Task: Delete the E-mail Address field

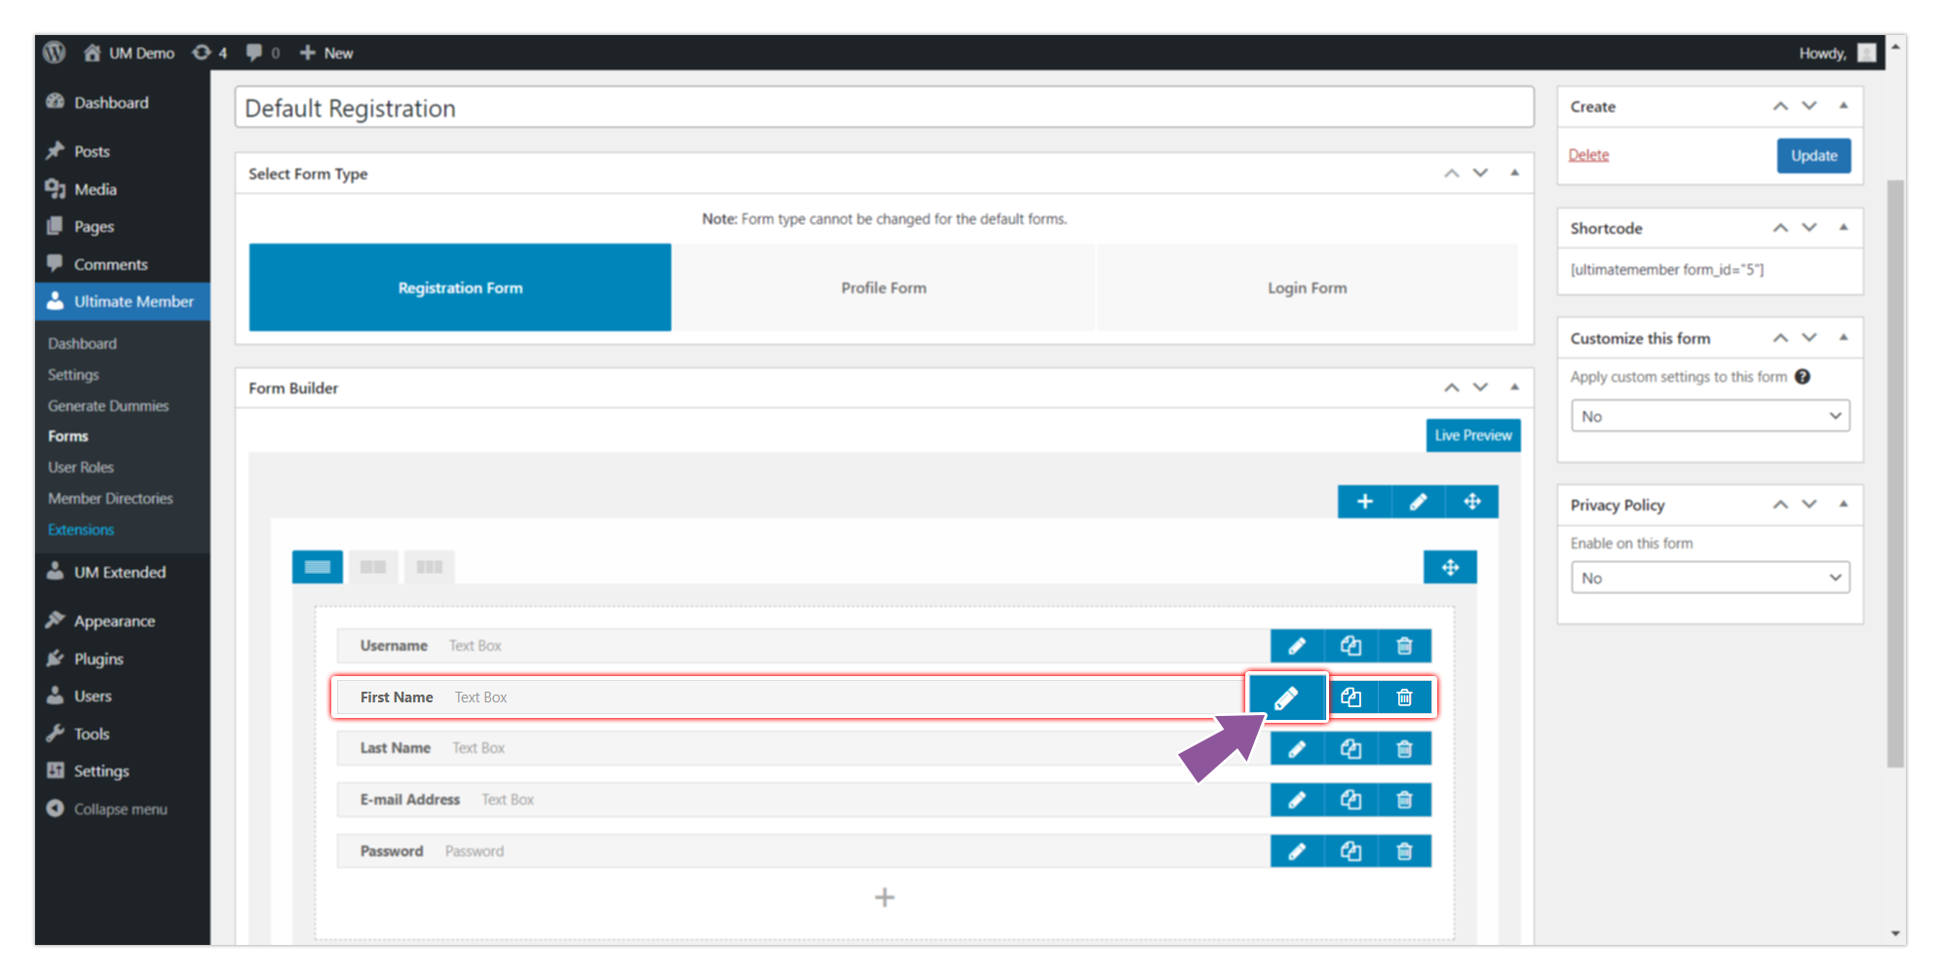Action: 1404,800
